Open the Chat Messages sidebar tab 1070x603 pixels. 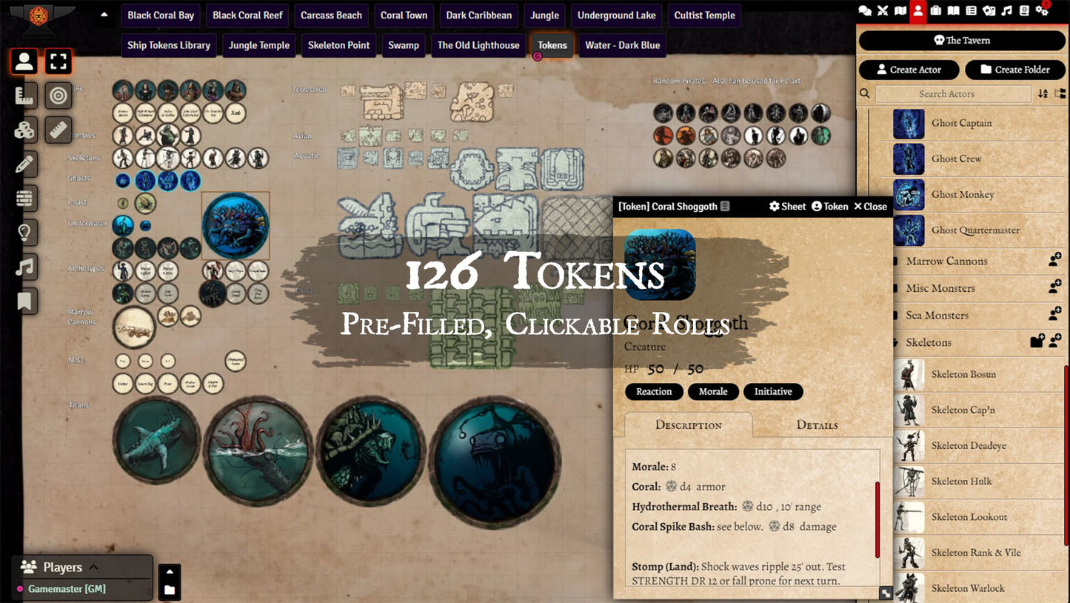[865, 10]
